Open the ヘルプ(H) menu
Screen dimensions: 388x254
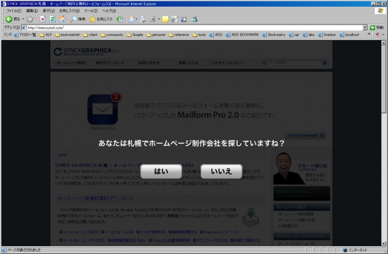click(109, 10)
